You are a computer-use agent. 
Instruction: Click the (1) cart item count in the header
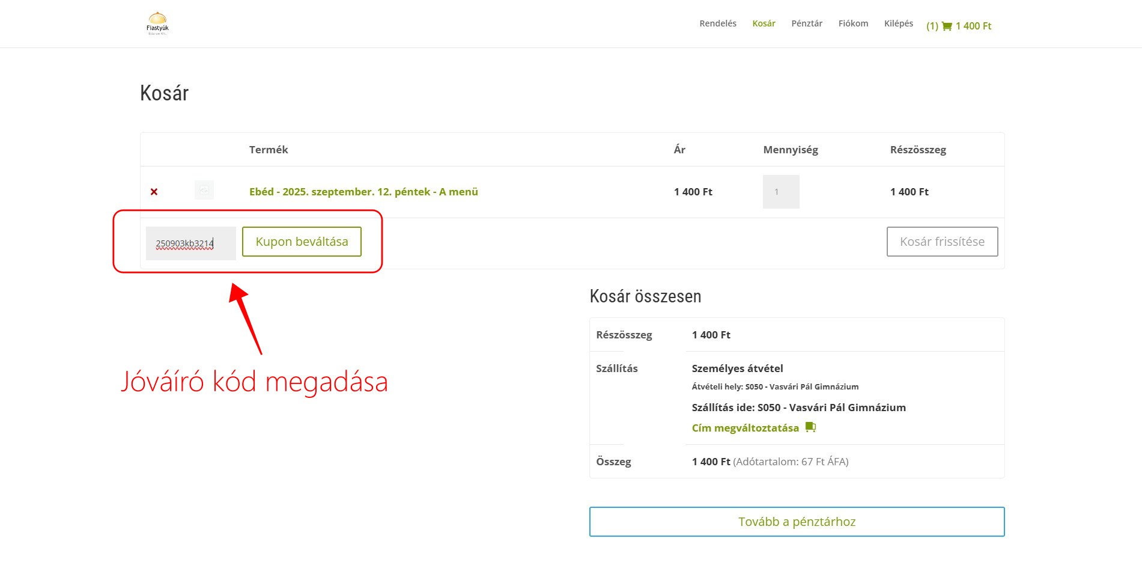932,26
